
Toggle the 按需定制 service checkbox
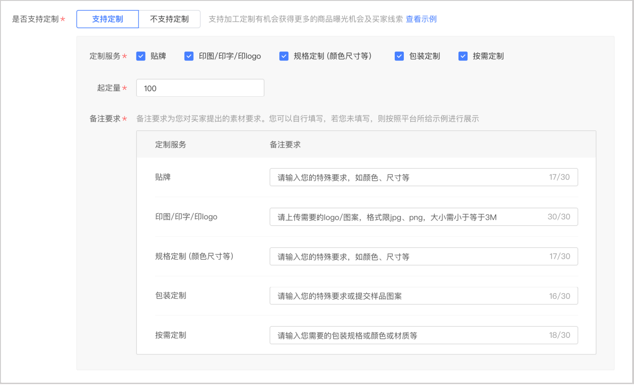coord(463,56)
